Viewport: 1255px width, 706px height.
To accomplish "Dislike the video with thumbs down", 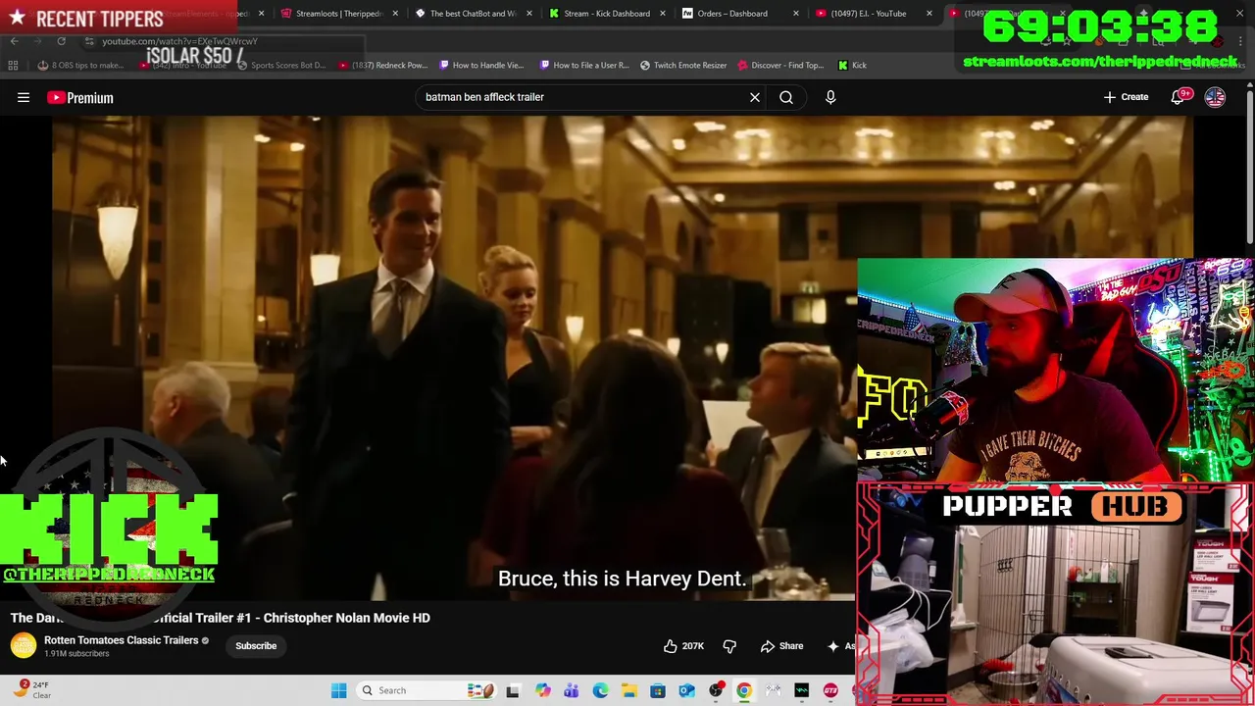I will tap(729, 646).
